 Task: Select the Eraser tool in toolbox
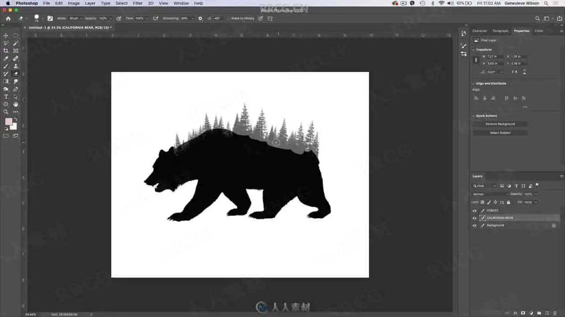[16, 74]
